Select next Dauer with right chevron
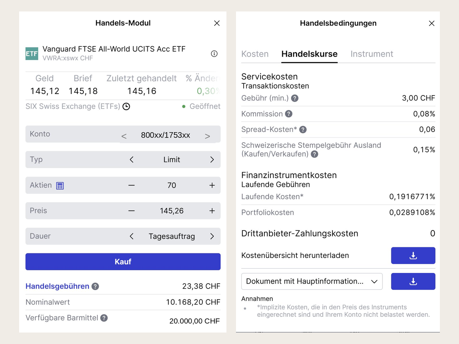The height and width of the screenshot is (344, 459). click(212, 236)
